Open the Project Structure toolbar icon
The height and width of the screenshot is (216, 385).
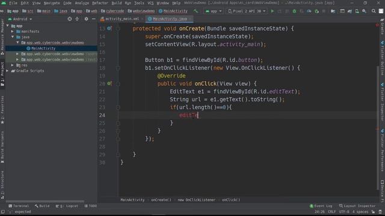[333, 11]
